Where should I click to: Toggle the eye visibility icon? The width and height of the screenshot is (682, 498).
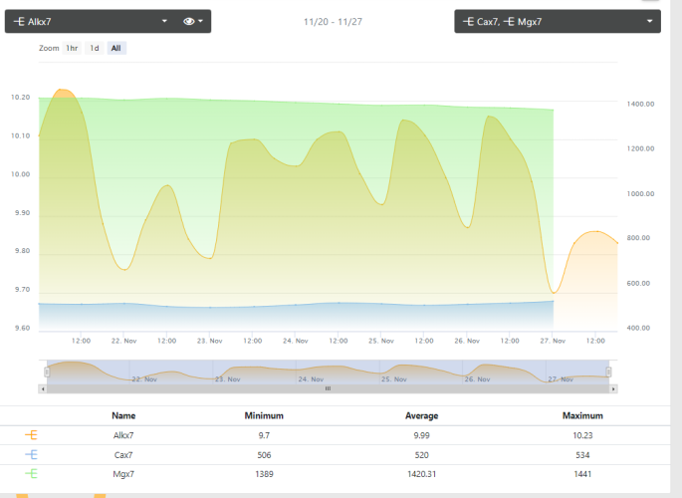(x=188, y=21)
